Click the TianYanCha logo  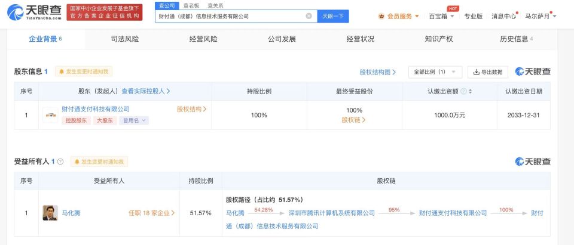[34, 13]
